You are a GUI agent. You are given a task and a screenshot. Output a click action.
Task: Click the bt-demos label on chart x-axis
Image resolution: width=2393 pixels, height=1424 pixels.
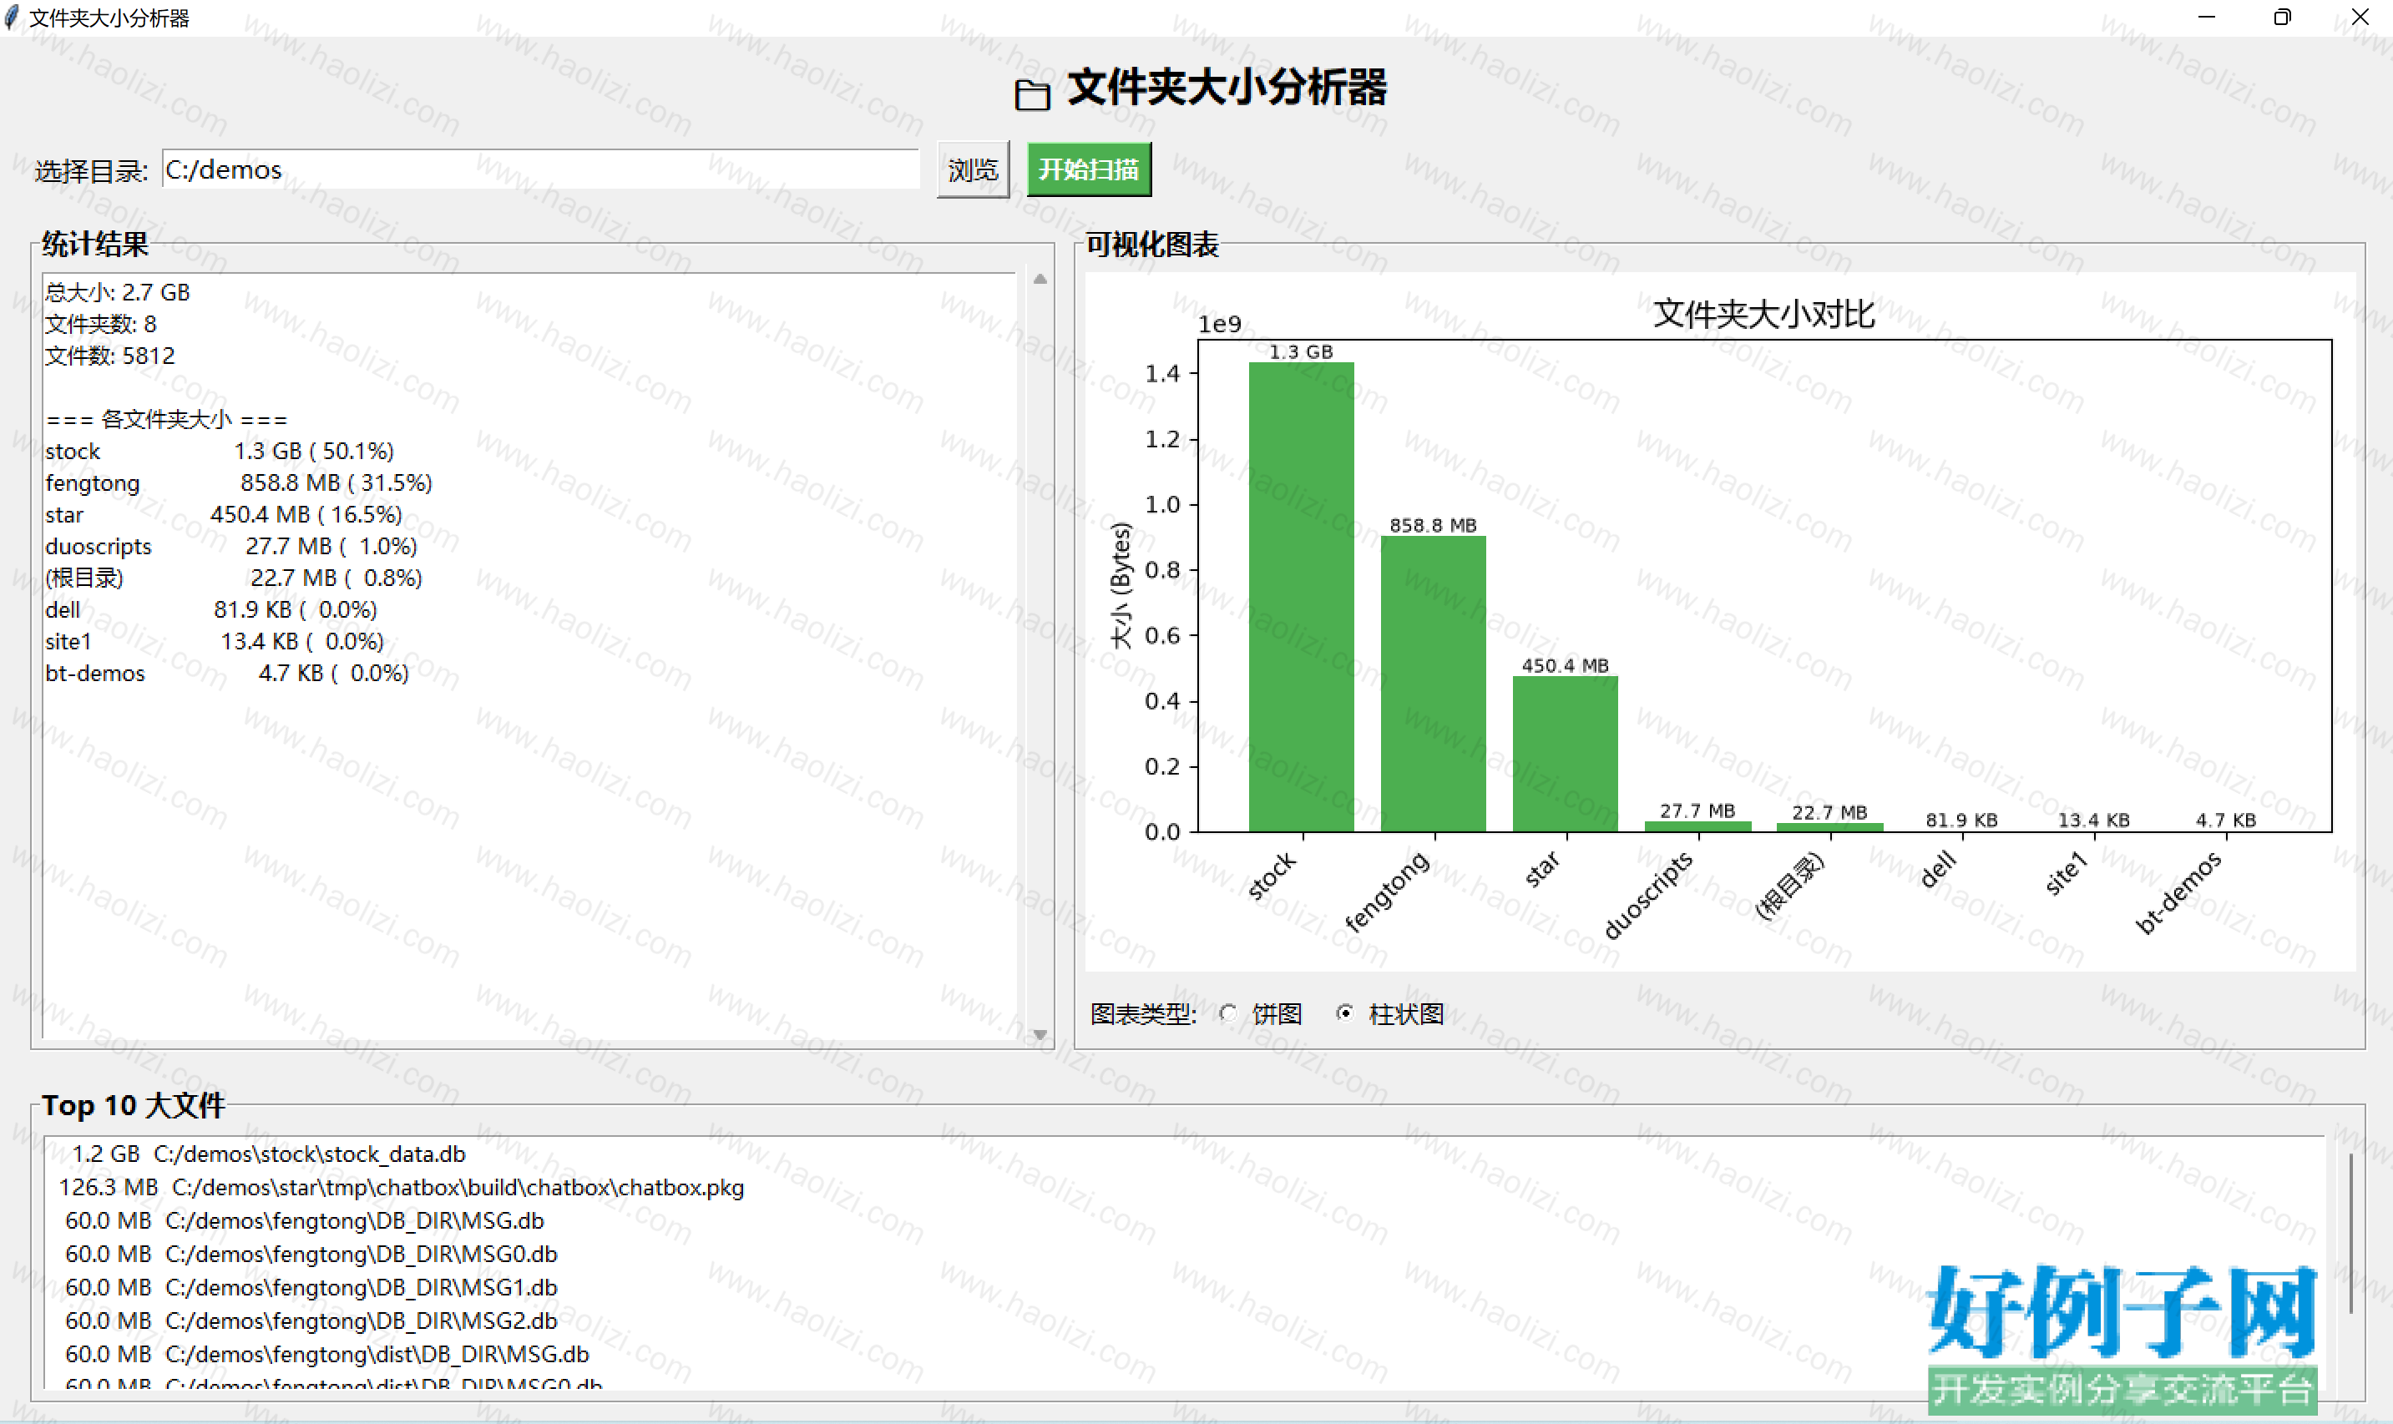click(x=2178, y=892)
